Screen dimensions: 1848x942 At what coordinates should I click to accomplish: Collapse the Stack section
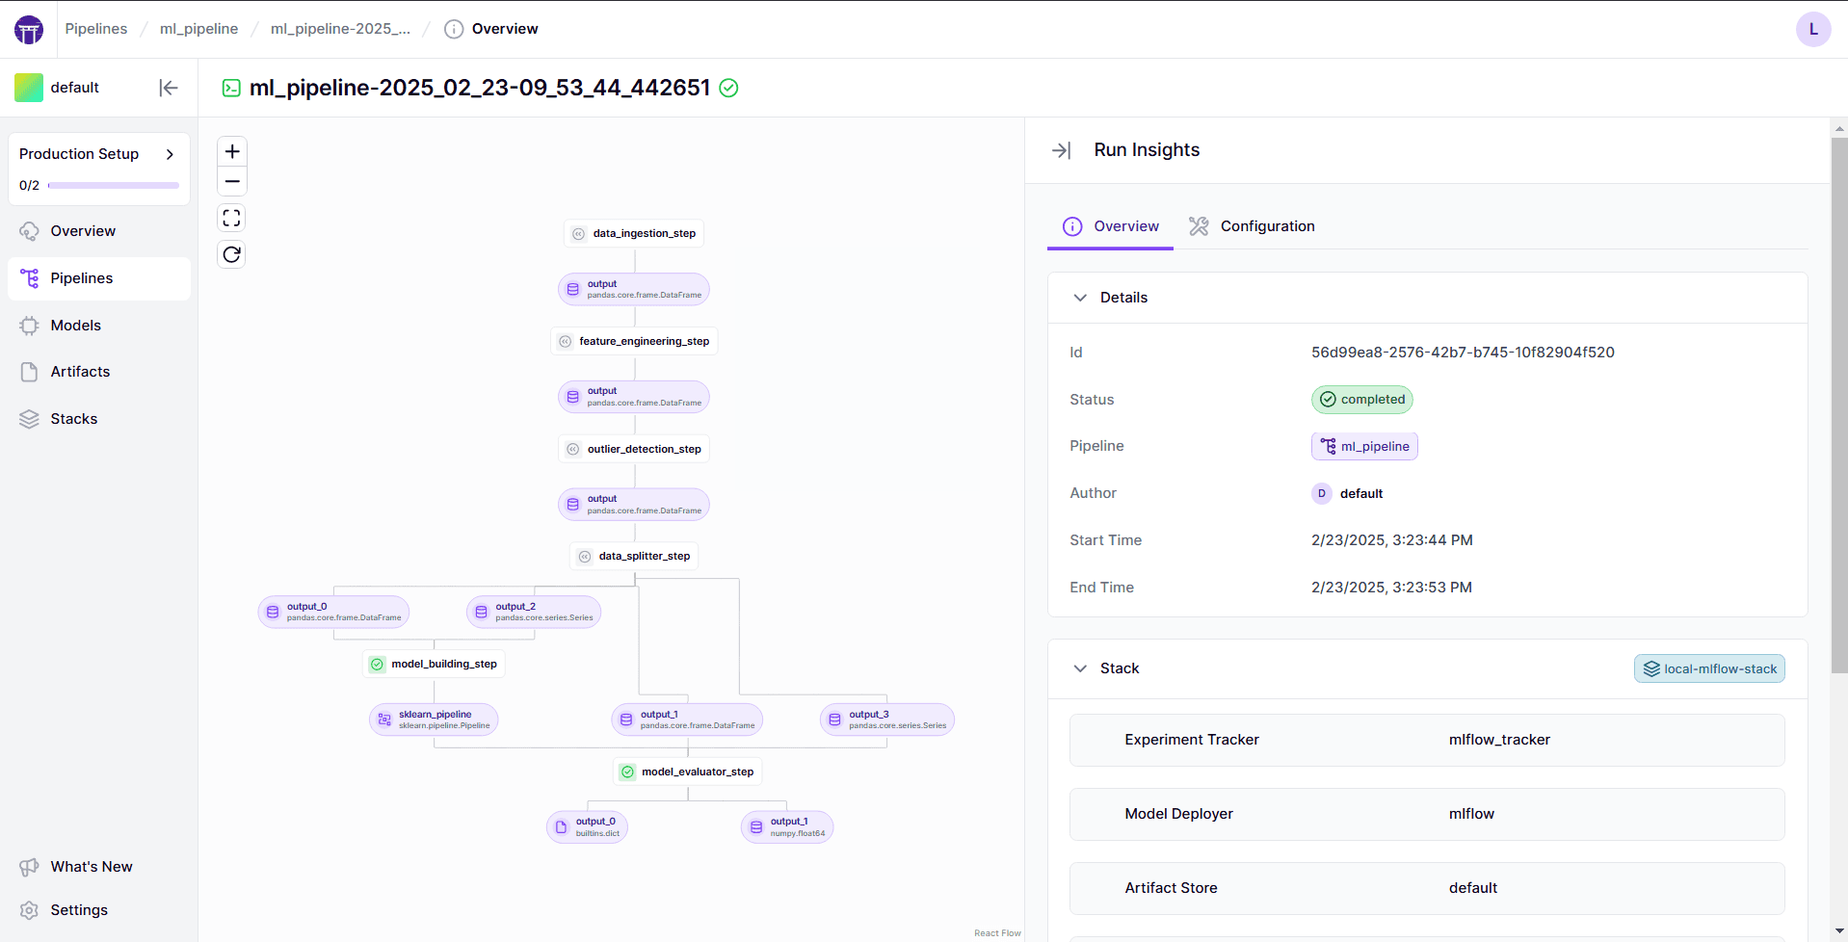[x=1080, y=668]
